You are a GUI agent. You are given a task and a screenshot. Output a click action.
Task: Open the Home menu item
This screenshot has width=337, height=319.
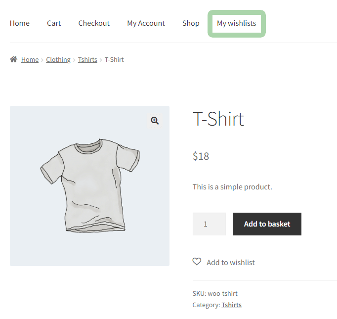pos(20,23)
